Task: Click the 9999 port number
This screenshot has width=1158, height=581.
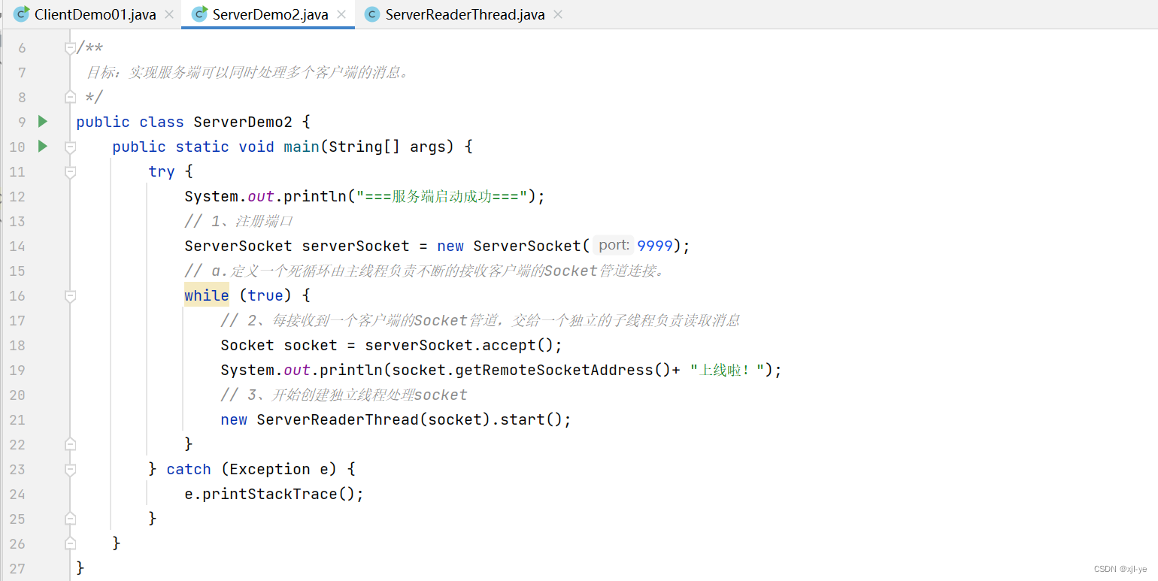Action: (x=655, y=246)
